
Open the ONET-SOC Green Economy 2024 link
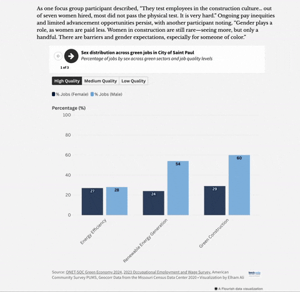94,272
